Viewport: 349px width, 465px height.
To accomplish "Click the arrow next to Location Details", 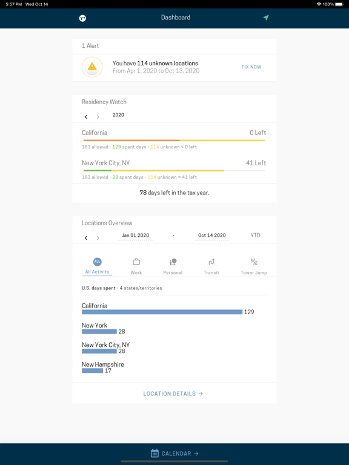I will (201, 394).
